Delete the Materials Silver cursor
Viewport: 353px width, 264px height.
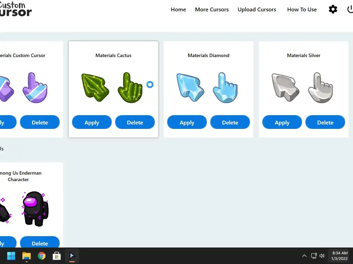coord(325,122)
